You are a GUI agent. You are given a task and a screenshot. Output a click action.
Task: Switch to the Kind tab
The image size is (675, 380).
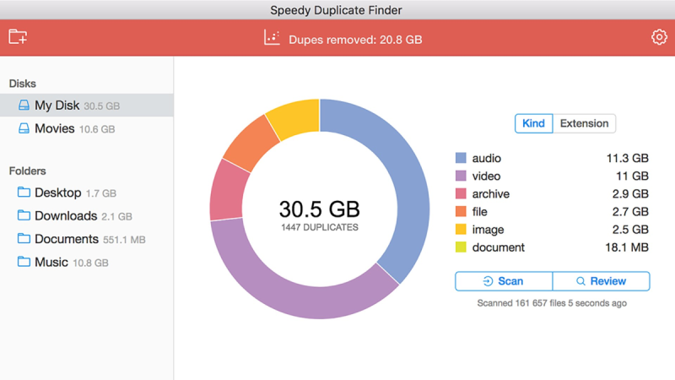[533, 123]
